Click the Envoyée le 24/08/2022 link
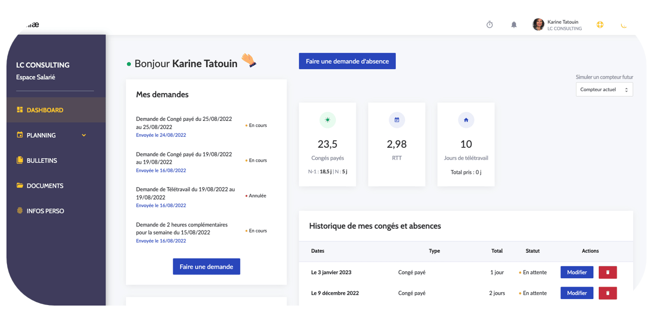 [161, 135]
